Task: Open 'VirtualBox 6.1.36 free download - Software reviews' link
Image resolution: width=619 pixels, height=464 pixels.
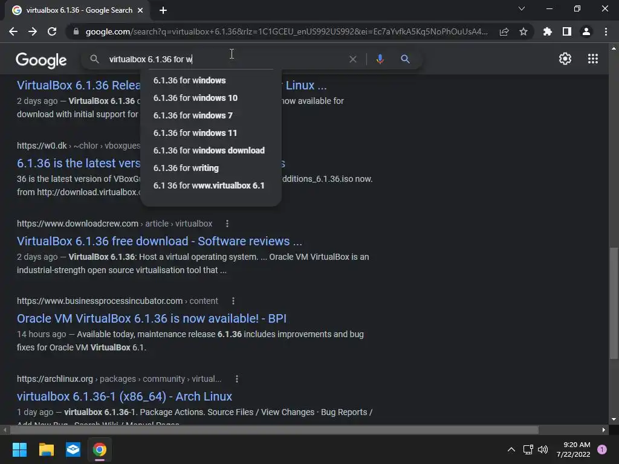Action: tap(160, 241)
